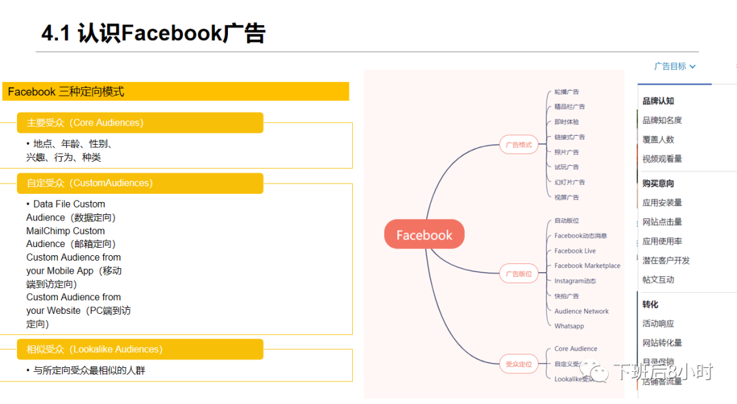Screen dimensions: 737x404
Task: Click the Facebook Live leaf
Action: click(575, 250)
